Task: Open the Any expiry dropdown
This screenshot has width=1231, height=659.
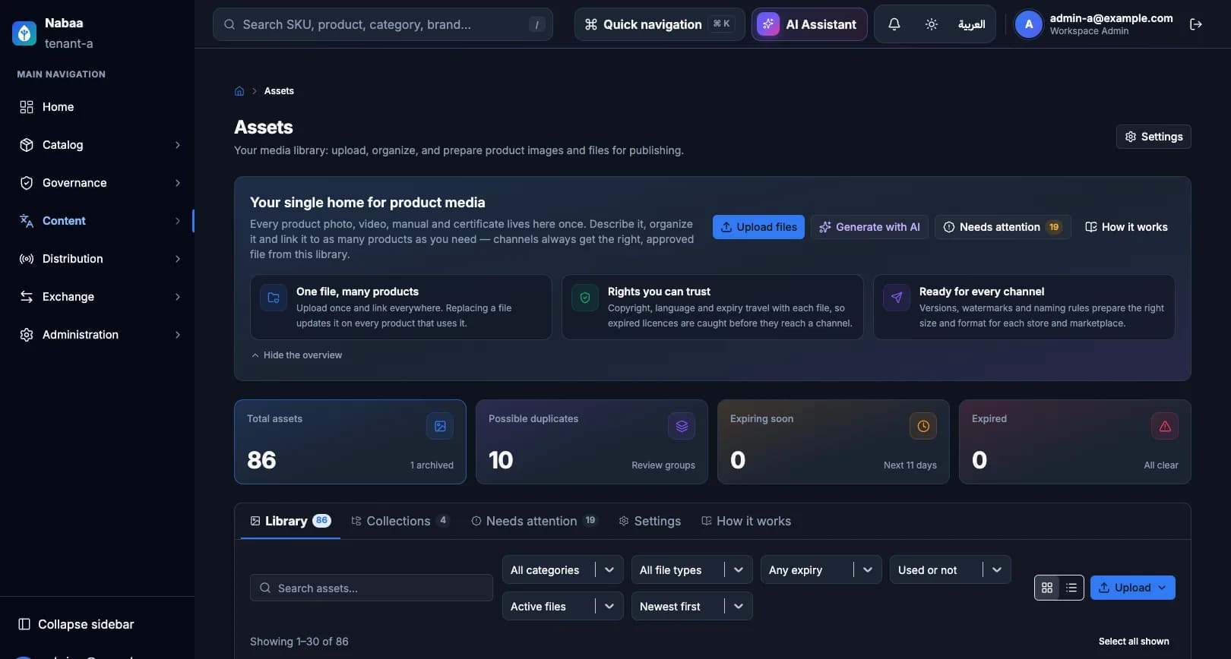Action: click(x=821, y=569)
